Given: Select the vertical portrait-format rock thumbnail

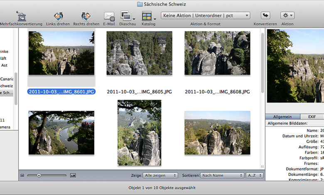Looking at the screenshot, I should click(x=139, y=133).
